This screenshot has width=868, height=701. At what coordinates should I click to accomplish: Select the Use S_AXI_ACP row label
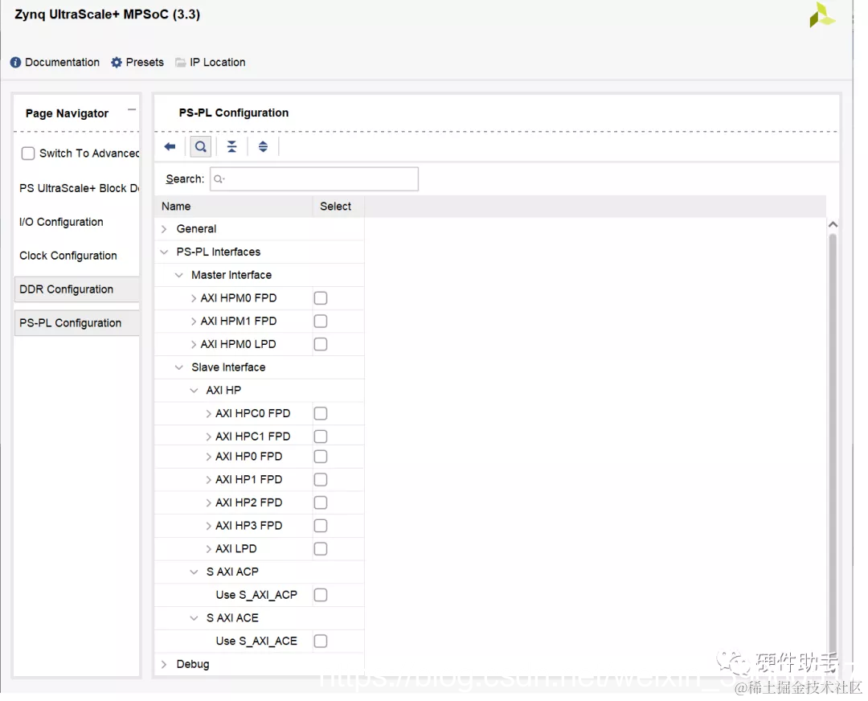(256, 595)
